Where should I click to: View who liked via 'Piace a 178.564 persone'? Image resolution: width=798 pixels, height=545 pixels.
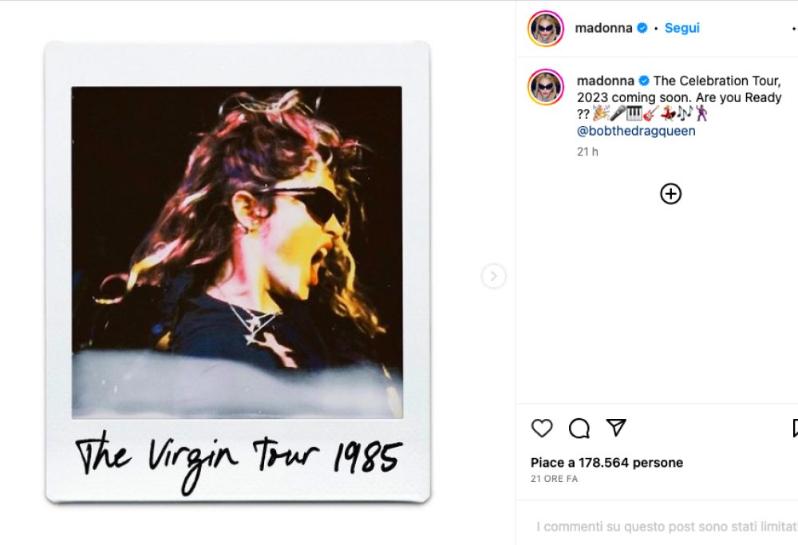coord(606,462)
